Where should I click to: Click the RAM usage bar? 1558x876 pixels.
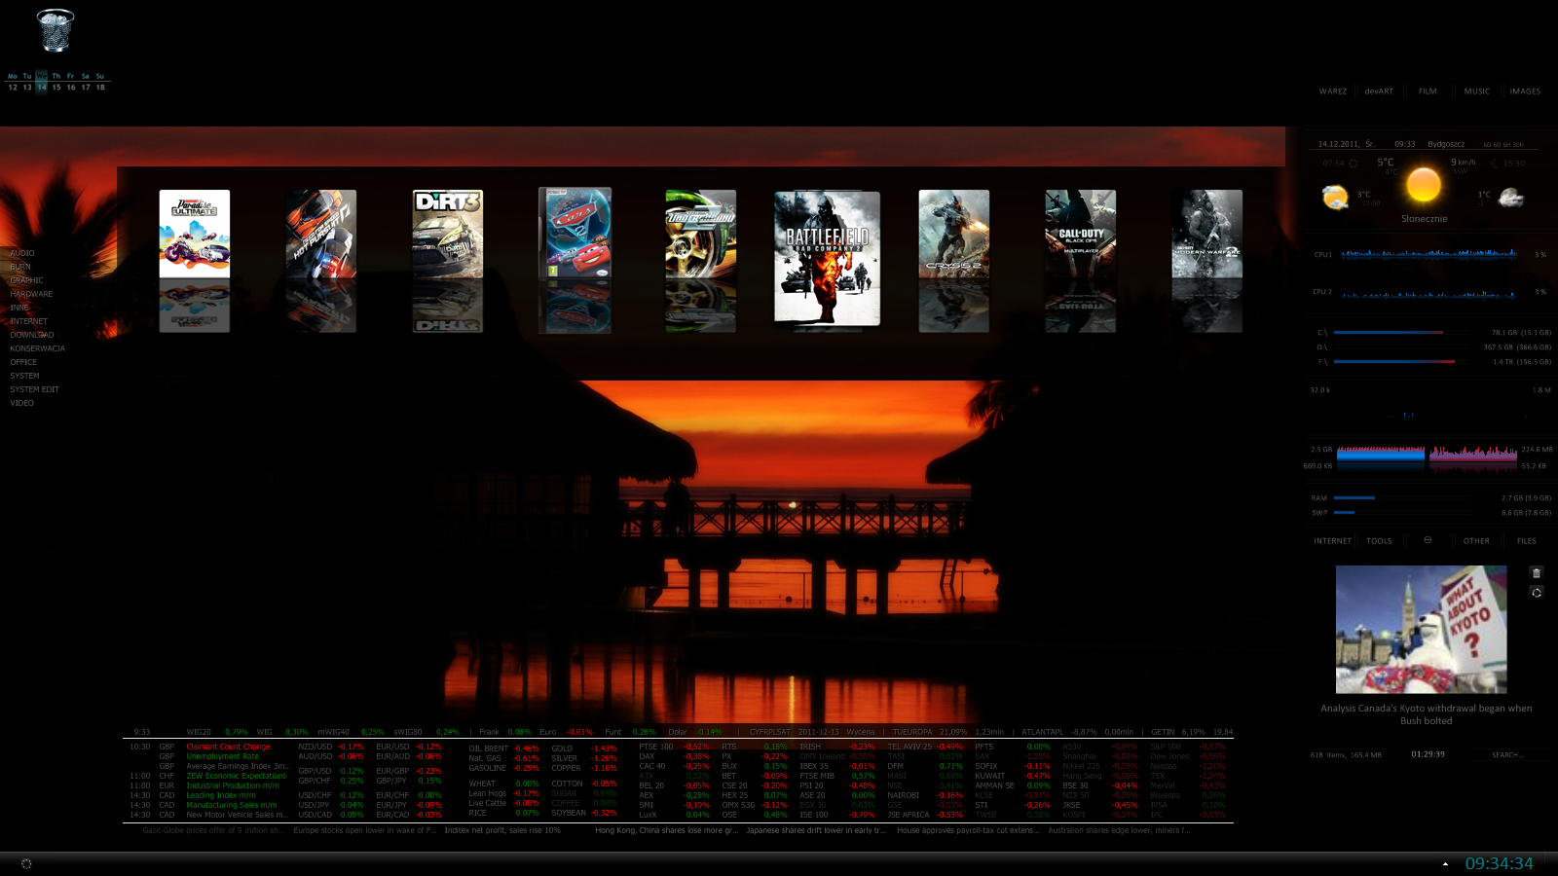coord(1402,497)
